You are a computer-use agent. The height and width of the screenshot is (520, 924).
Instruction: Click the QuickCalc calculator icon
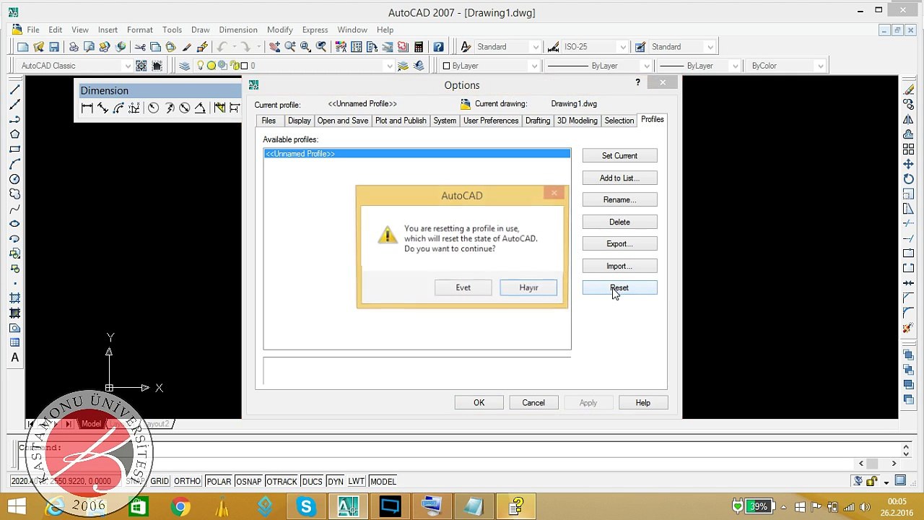419,47
